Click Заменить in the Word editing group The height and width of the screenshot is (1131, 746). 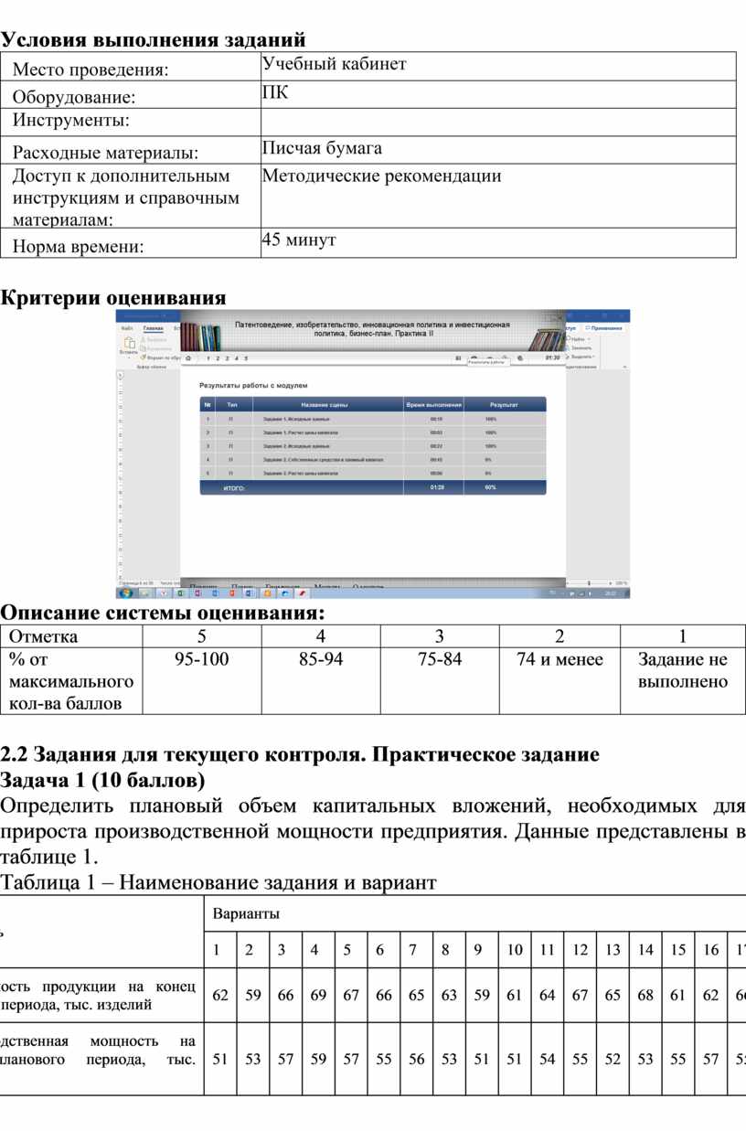tap(581, 347)
